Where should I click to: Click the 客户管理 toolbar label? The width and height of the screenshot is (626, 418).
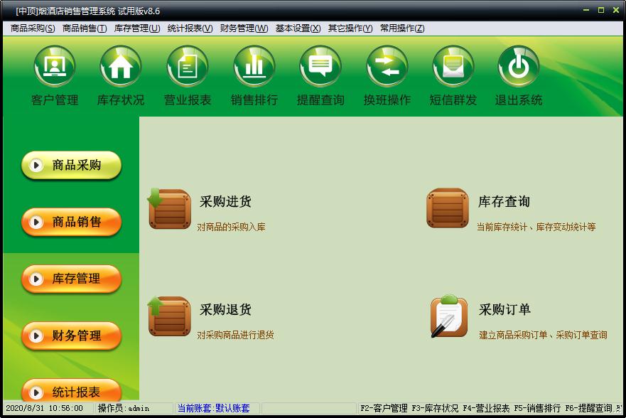point(55,100)
